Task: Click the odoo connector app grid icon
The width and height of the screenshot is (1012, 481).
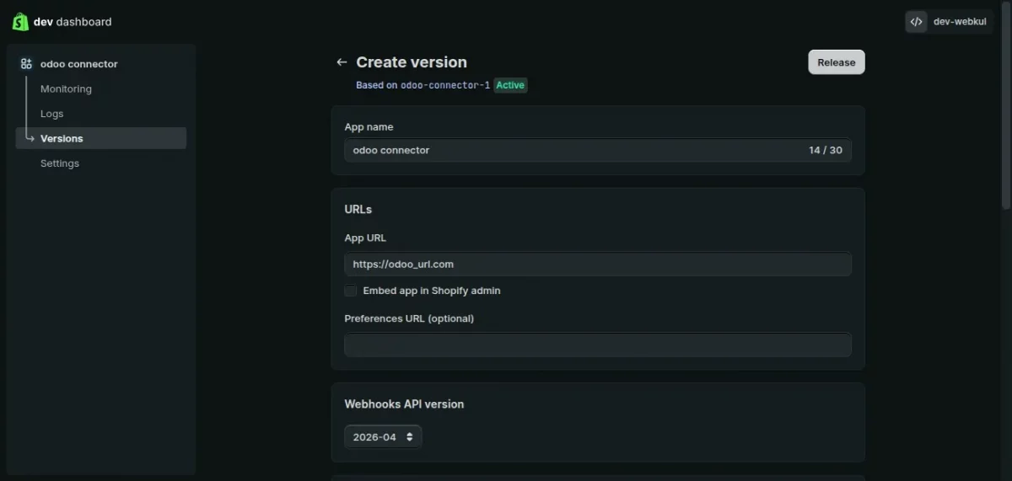Action: 26,64
